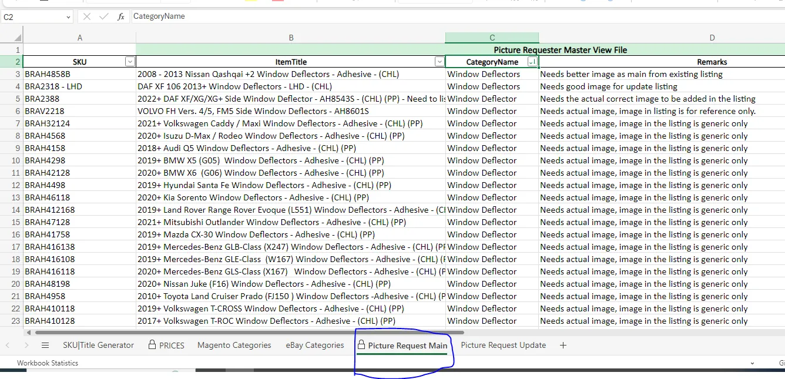The height and width of the screenshot is (379, 785).
Task: Select cell with SKU BRAV2218
Action: 79,111
